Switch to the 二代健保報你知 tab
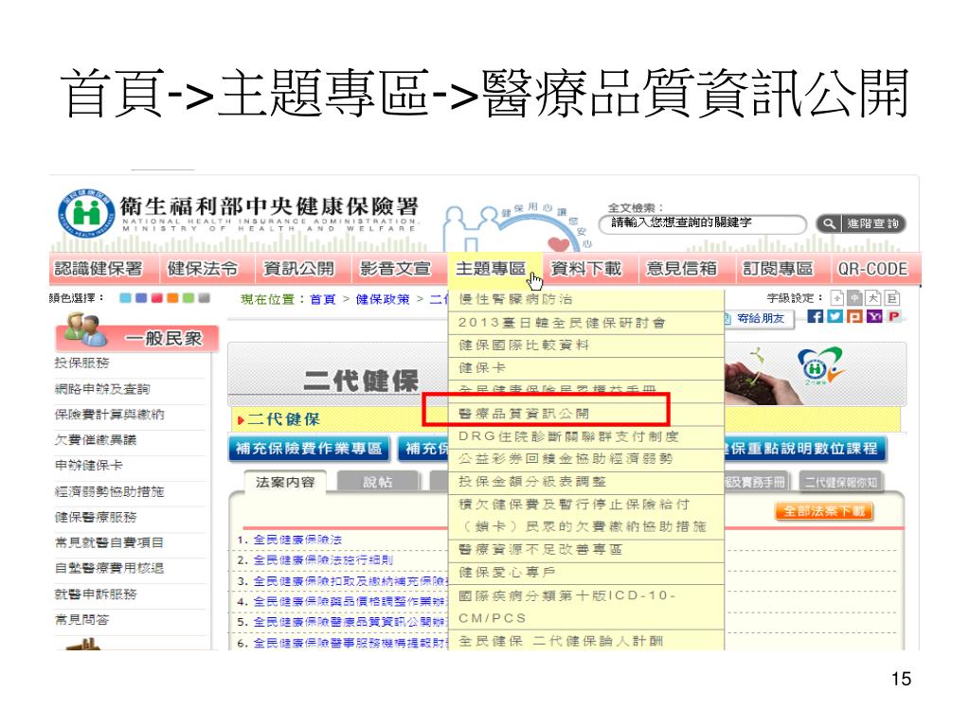The width and height of the screenshot is (970, 727). tap(841, 482)
